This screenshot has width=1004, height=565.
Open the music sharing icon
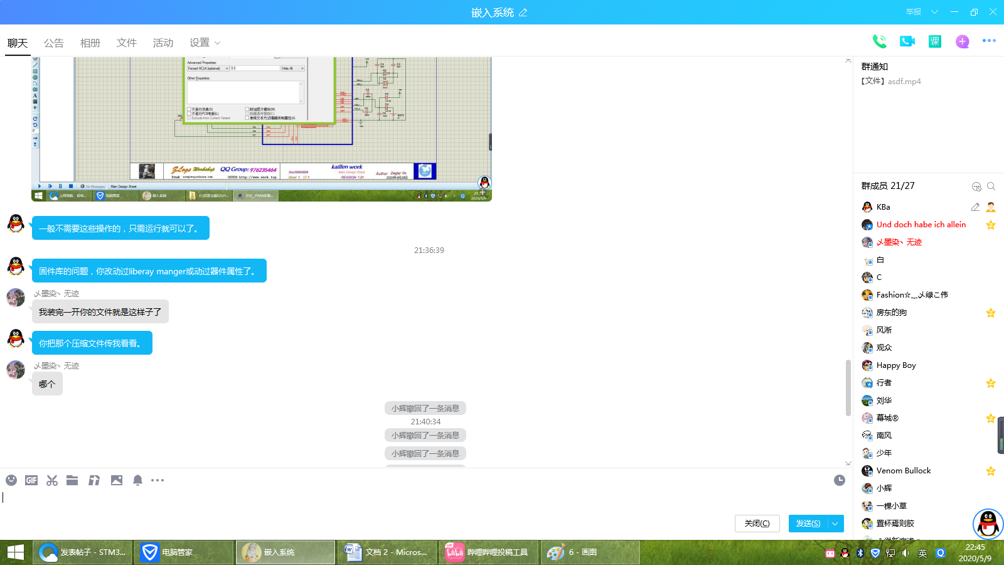pos(94,480)
